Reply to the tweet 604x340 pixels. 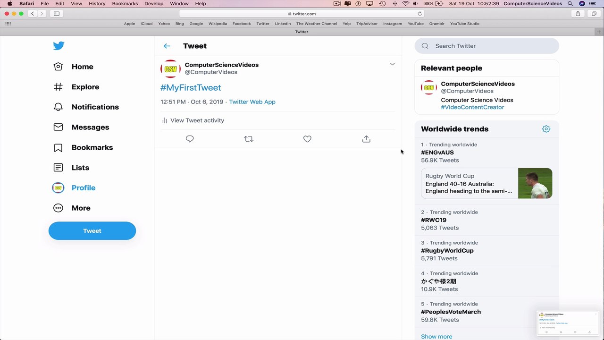[190, 139]
